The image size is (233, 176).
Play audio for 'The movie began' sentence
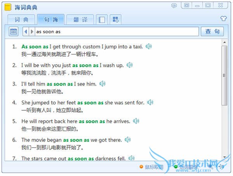pyautogui.click(x=127, y=140)
